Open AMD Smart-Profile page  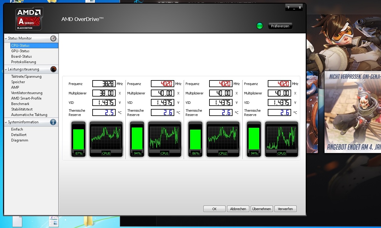click(26, 98)
